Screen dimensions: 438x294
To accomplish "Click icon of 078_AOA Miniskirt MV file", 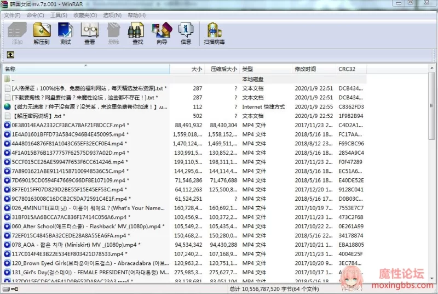I will (7, 245).
